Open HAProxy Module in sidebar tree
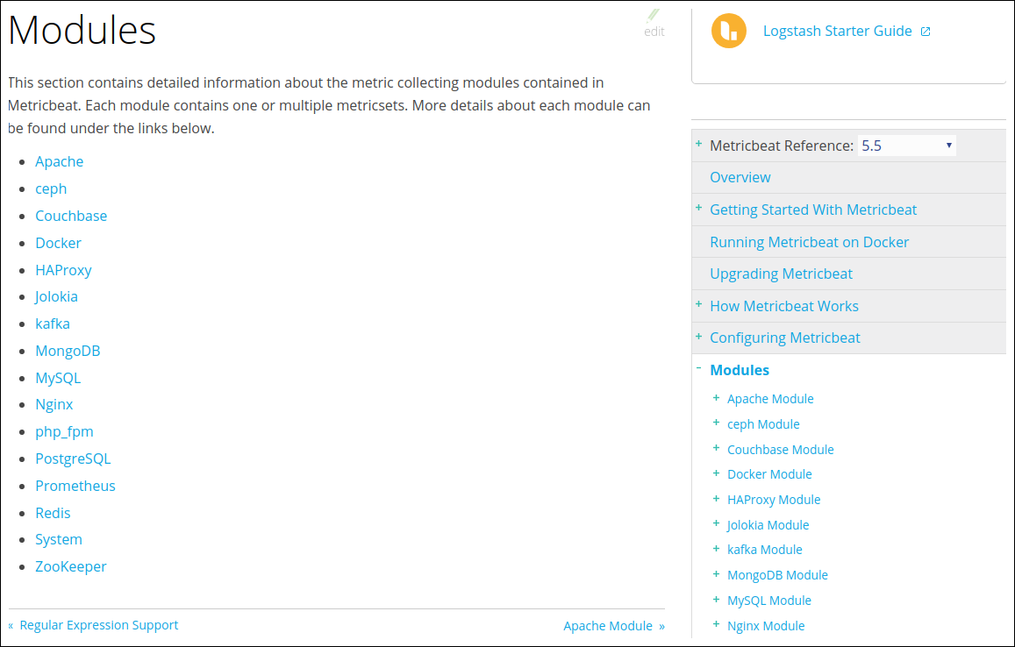The height and width of the screenshot is (647, 1015). click(774, 500)
